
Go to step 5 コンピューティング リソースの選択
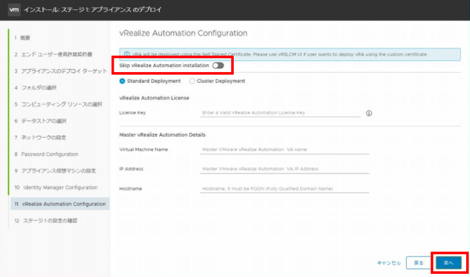point(59,104)
